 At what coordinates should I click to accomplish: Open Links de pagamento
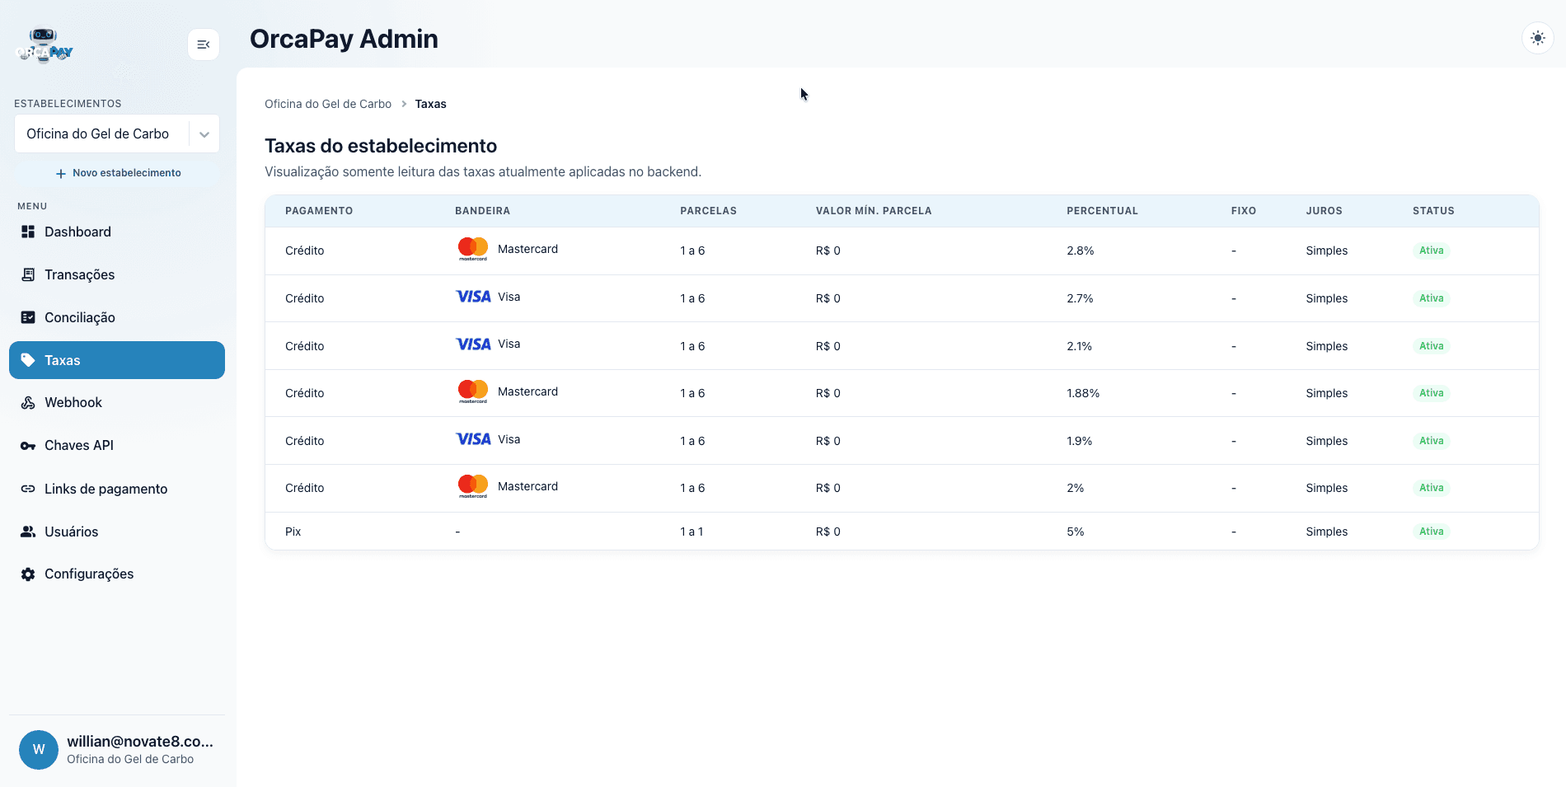click(x=117, y=489)
